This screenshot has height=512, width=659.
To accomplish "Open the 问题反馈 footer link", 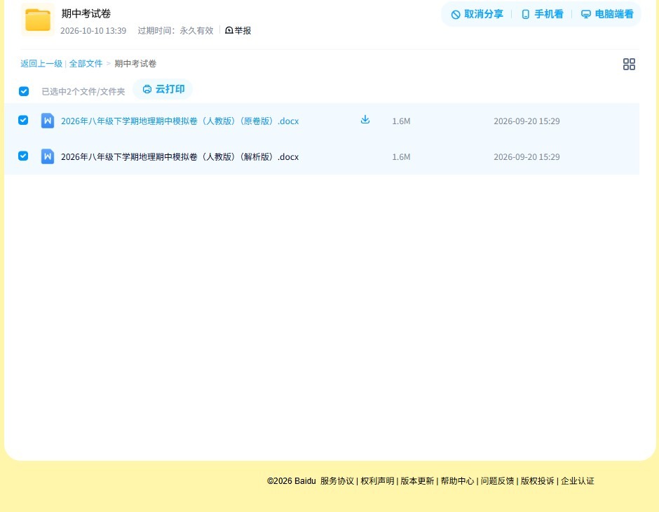I will click(x=498, y=481).
